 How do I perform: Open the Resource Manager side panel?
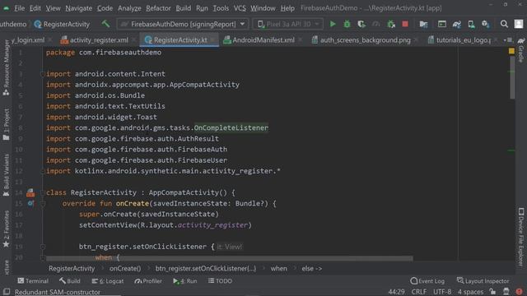click(x=6, y=67)
